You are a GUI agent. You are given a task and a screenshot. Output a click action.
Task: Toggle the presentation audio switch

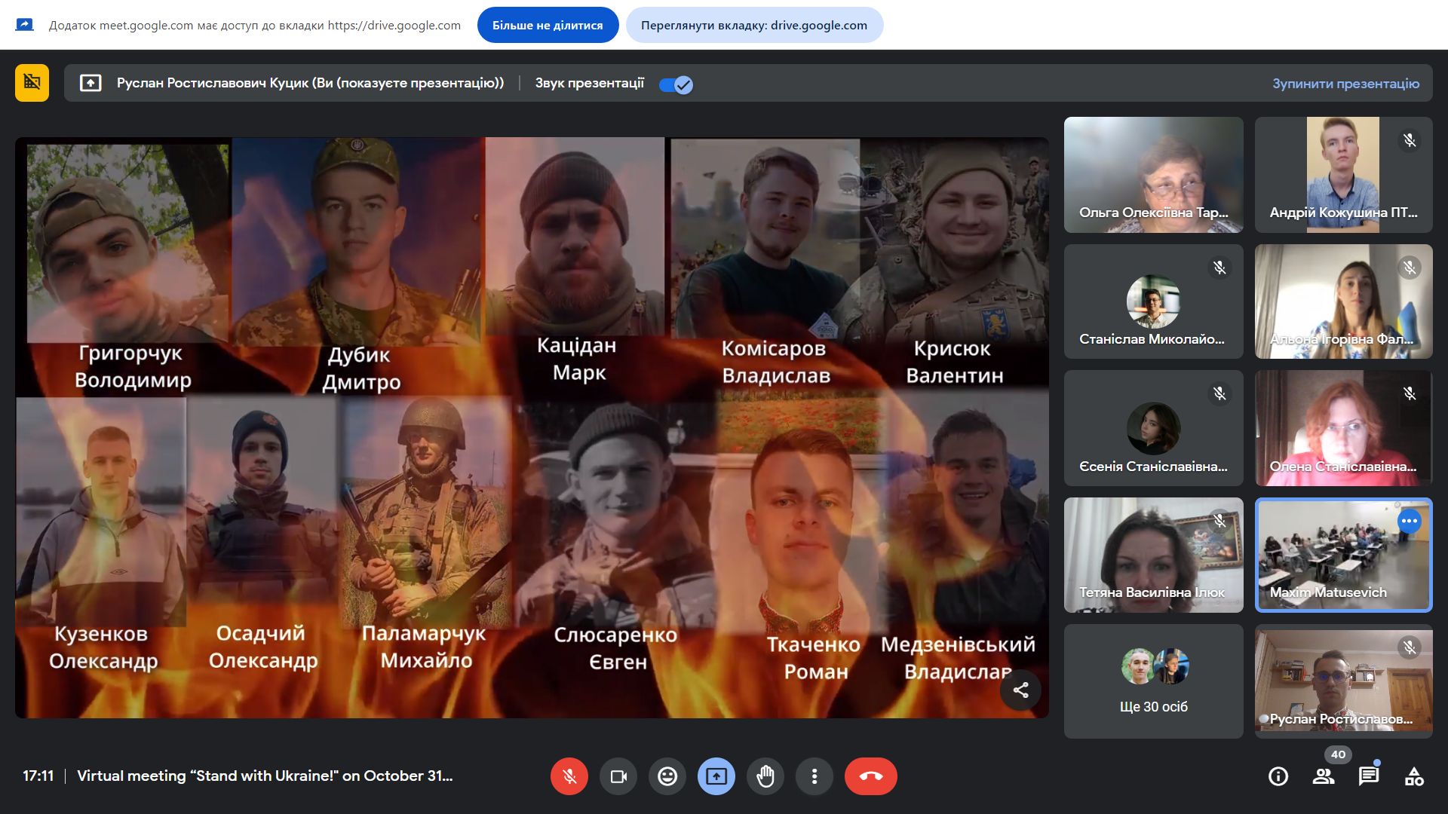(x=676, y=85)
